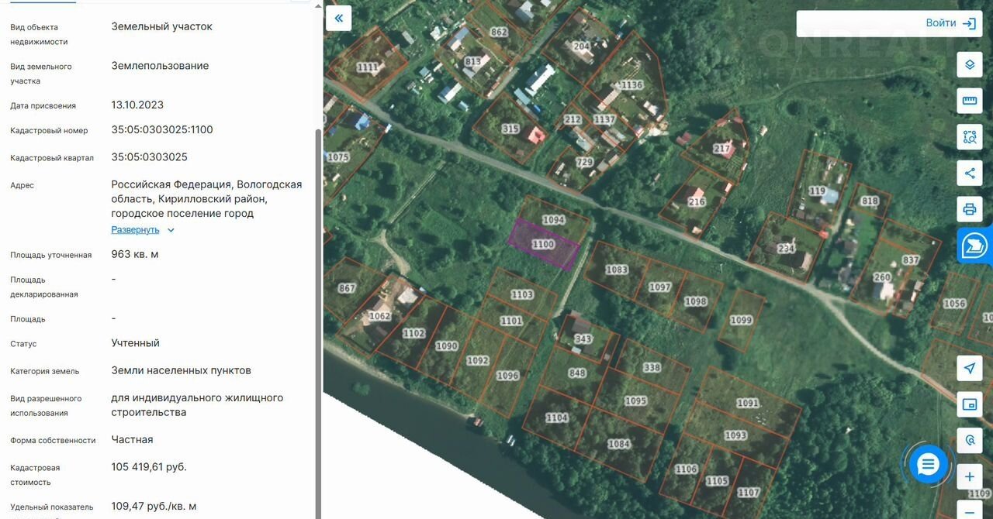Click the chevron next to Развернуть
Viewport: 993px width, 519px height.
(x=171, y=230)
